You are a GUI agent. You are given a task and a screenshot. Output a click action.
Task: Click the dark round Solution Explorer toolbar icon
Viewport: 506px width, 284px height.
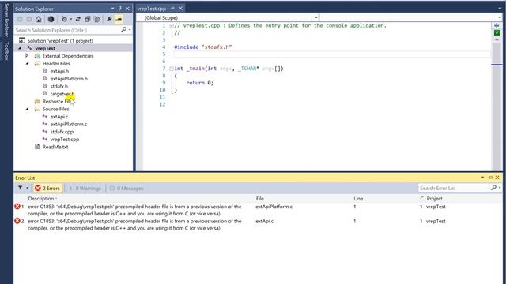[51, 19]
